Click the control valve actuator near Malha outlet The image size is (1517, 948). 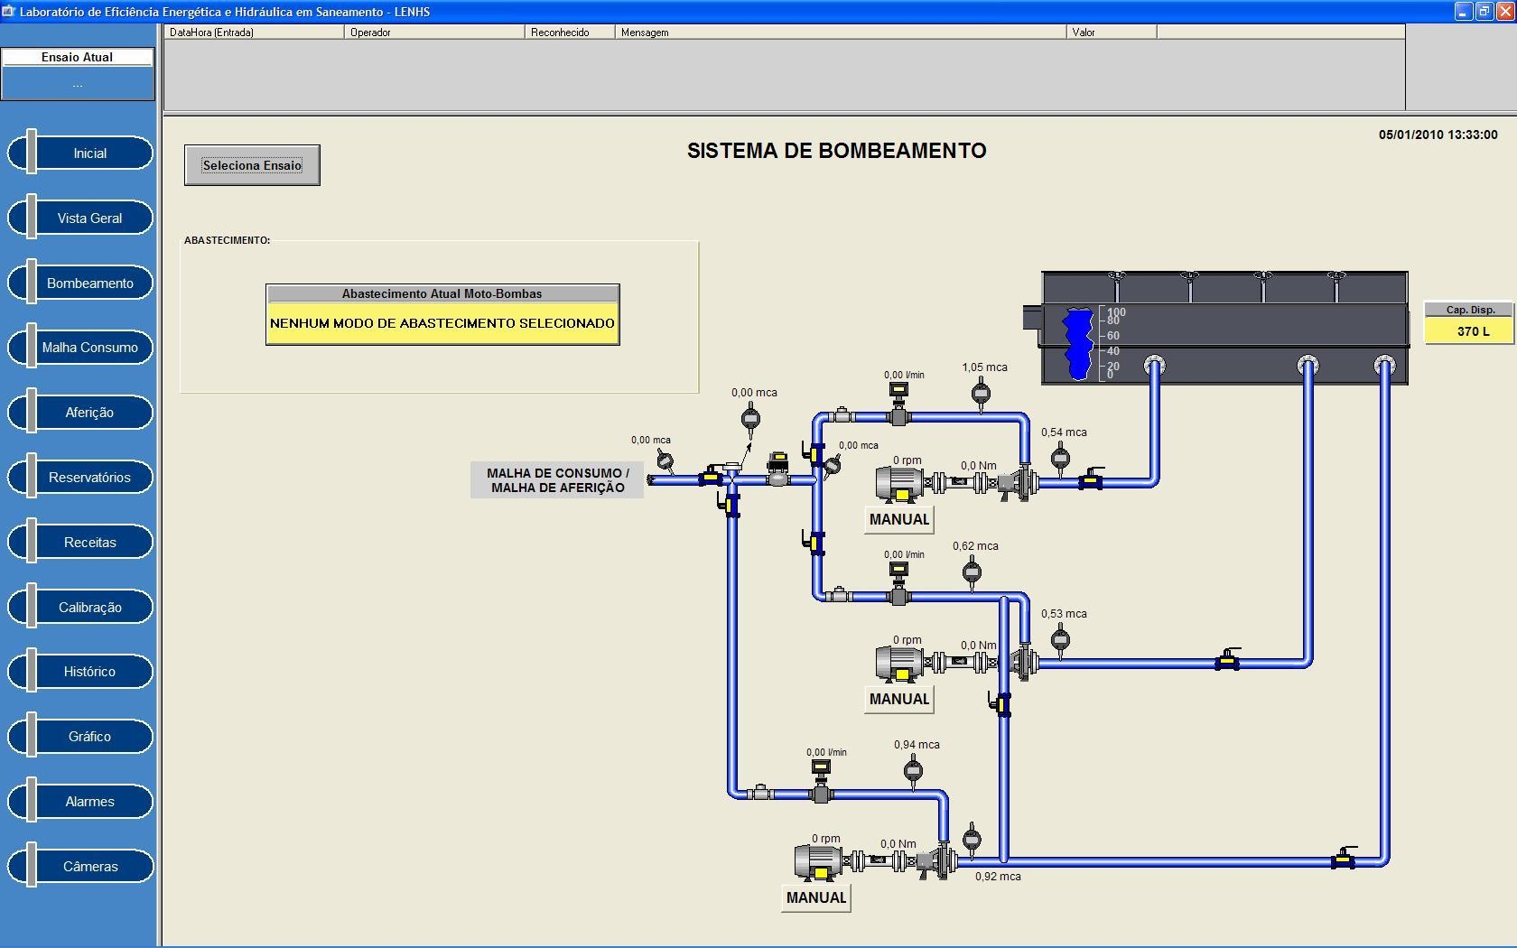pos(777,469)
